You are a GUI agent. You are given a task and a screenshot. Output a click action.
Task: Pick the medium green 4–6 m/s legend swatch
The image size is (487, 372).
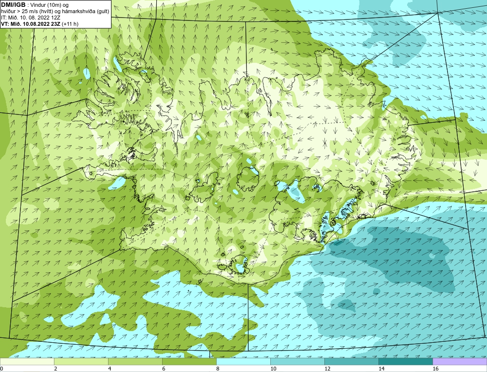tap(135, 361)
